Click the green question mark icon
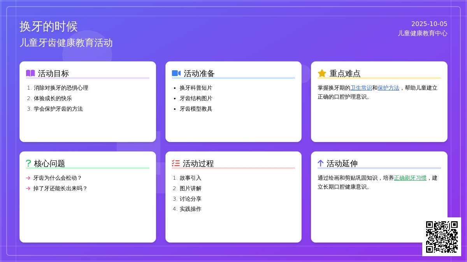Viewport: 467px width, 262px height. coord(28,163)
